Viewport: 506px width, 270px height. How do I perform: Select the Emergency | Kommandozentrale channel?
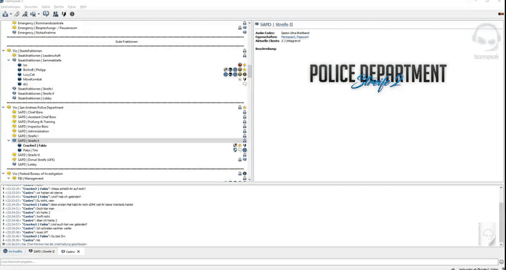point(40,23)
